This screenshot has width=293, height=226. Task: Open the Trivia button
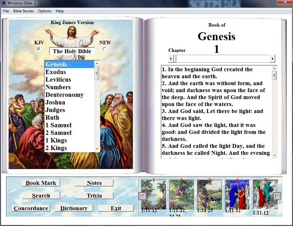[x=94, y=196]
